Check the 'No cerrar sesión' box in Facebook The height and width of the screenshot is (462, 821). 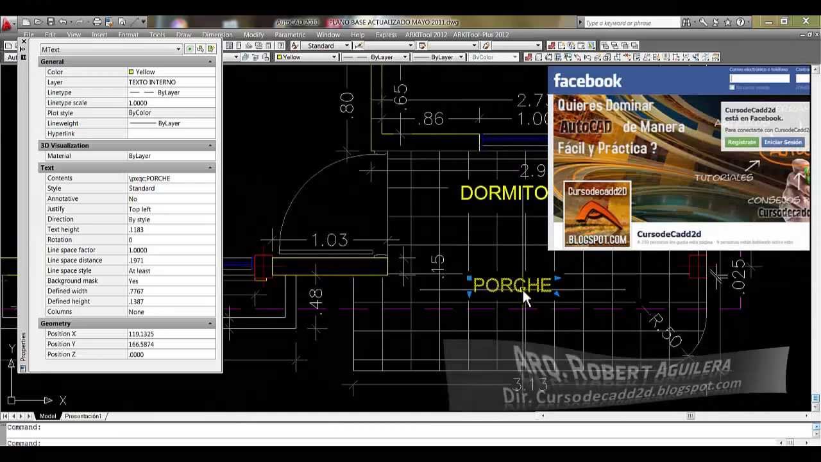tap(732, 87)
